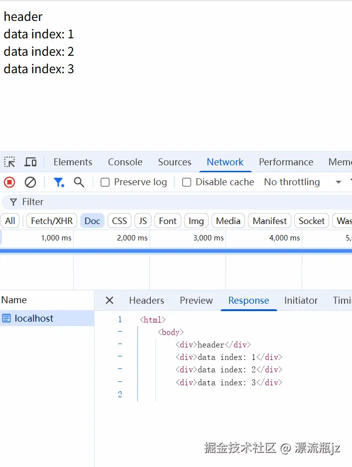This screenshot has height=467, width=352.
Task: Open the No throttling dropdown
Action: pyautogui.click(x=303, y=182)
